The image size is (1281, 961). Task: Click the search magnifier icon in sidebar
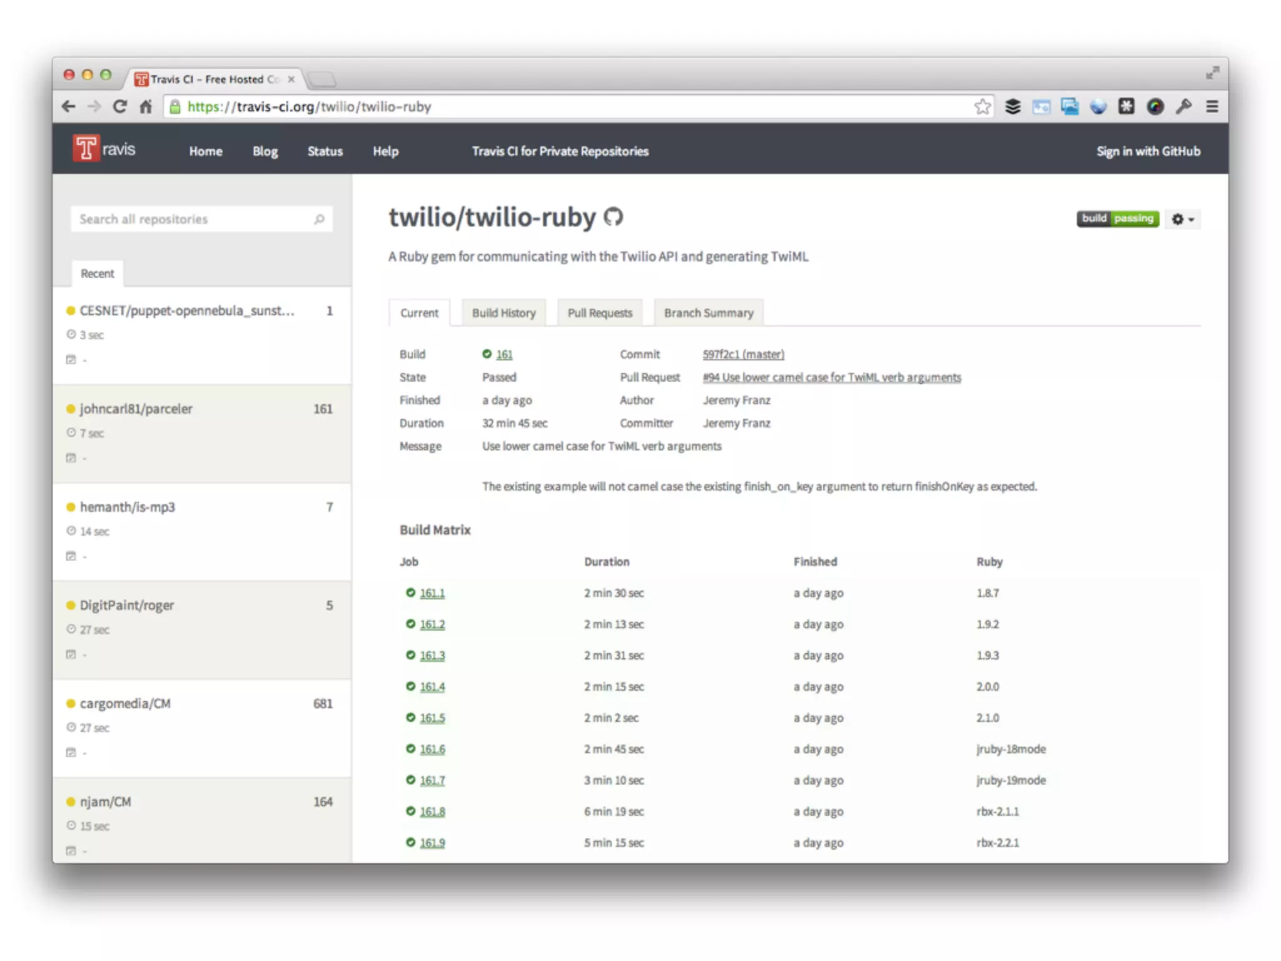coord(319,219)
